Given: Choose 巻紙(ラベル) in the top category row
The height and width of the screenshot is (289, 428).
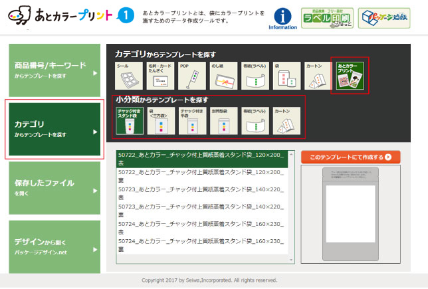Looking at the screenshot, I should coord(255,76).
